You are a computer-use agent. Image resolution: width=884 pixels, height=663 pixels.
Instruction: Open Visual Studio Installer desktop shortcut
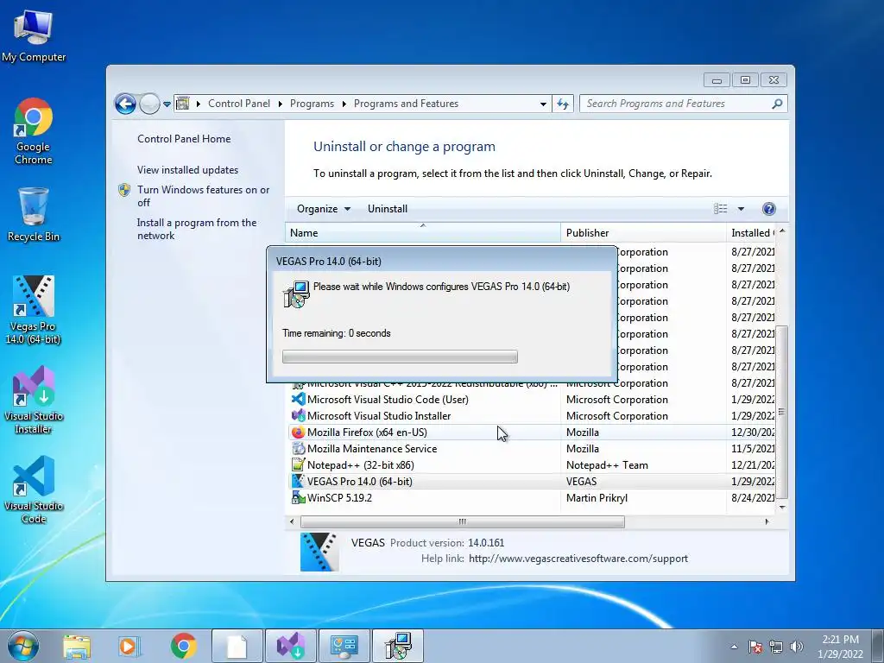click(34, 399)
